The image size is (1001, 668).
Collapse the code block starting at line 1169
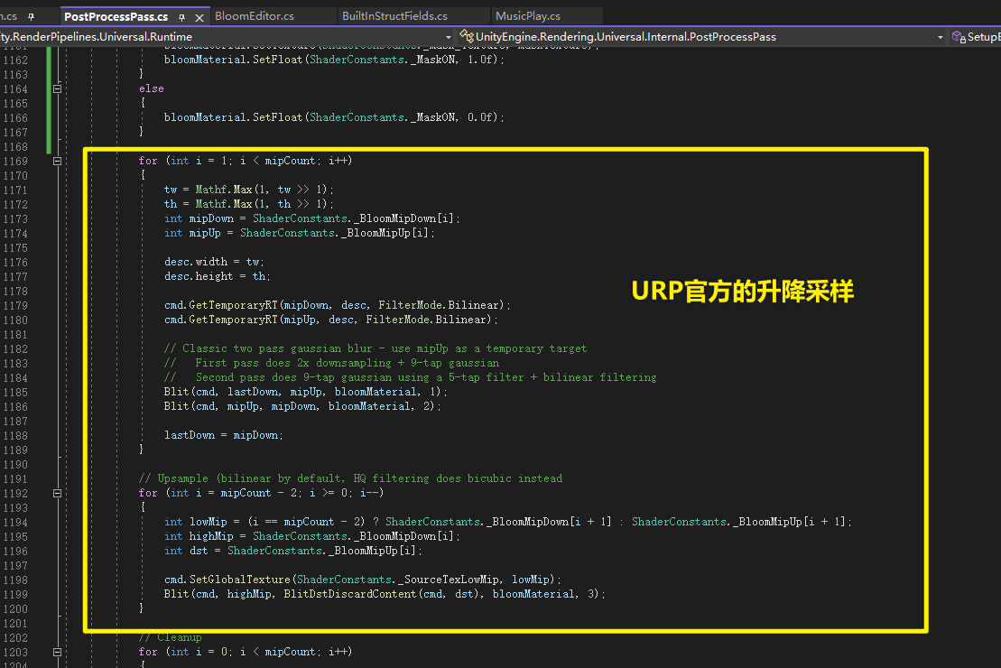[56, 161]
